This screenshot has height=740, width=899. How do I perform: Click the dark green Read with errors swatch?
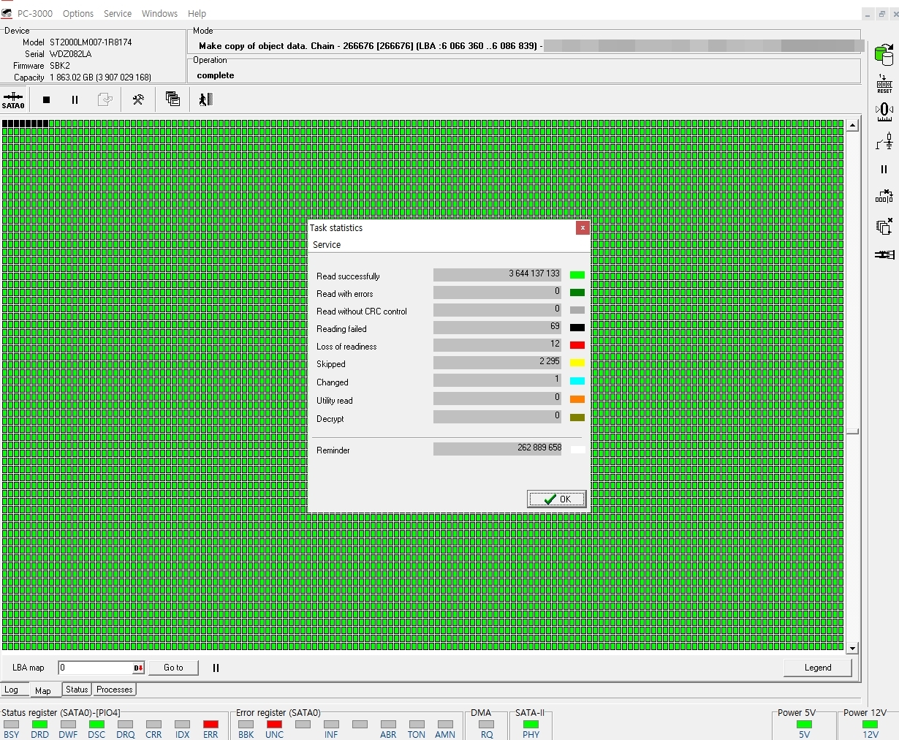(x=577, y=292)
